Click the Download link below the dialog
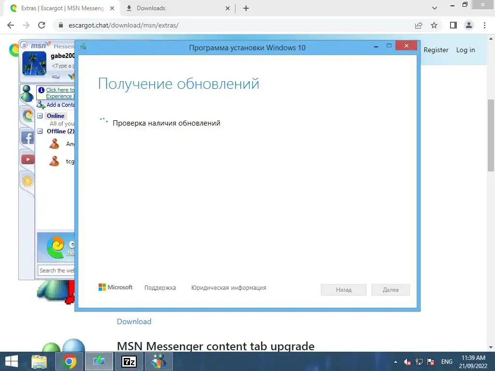The image size is (495, 371). [134, 321]
